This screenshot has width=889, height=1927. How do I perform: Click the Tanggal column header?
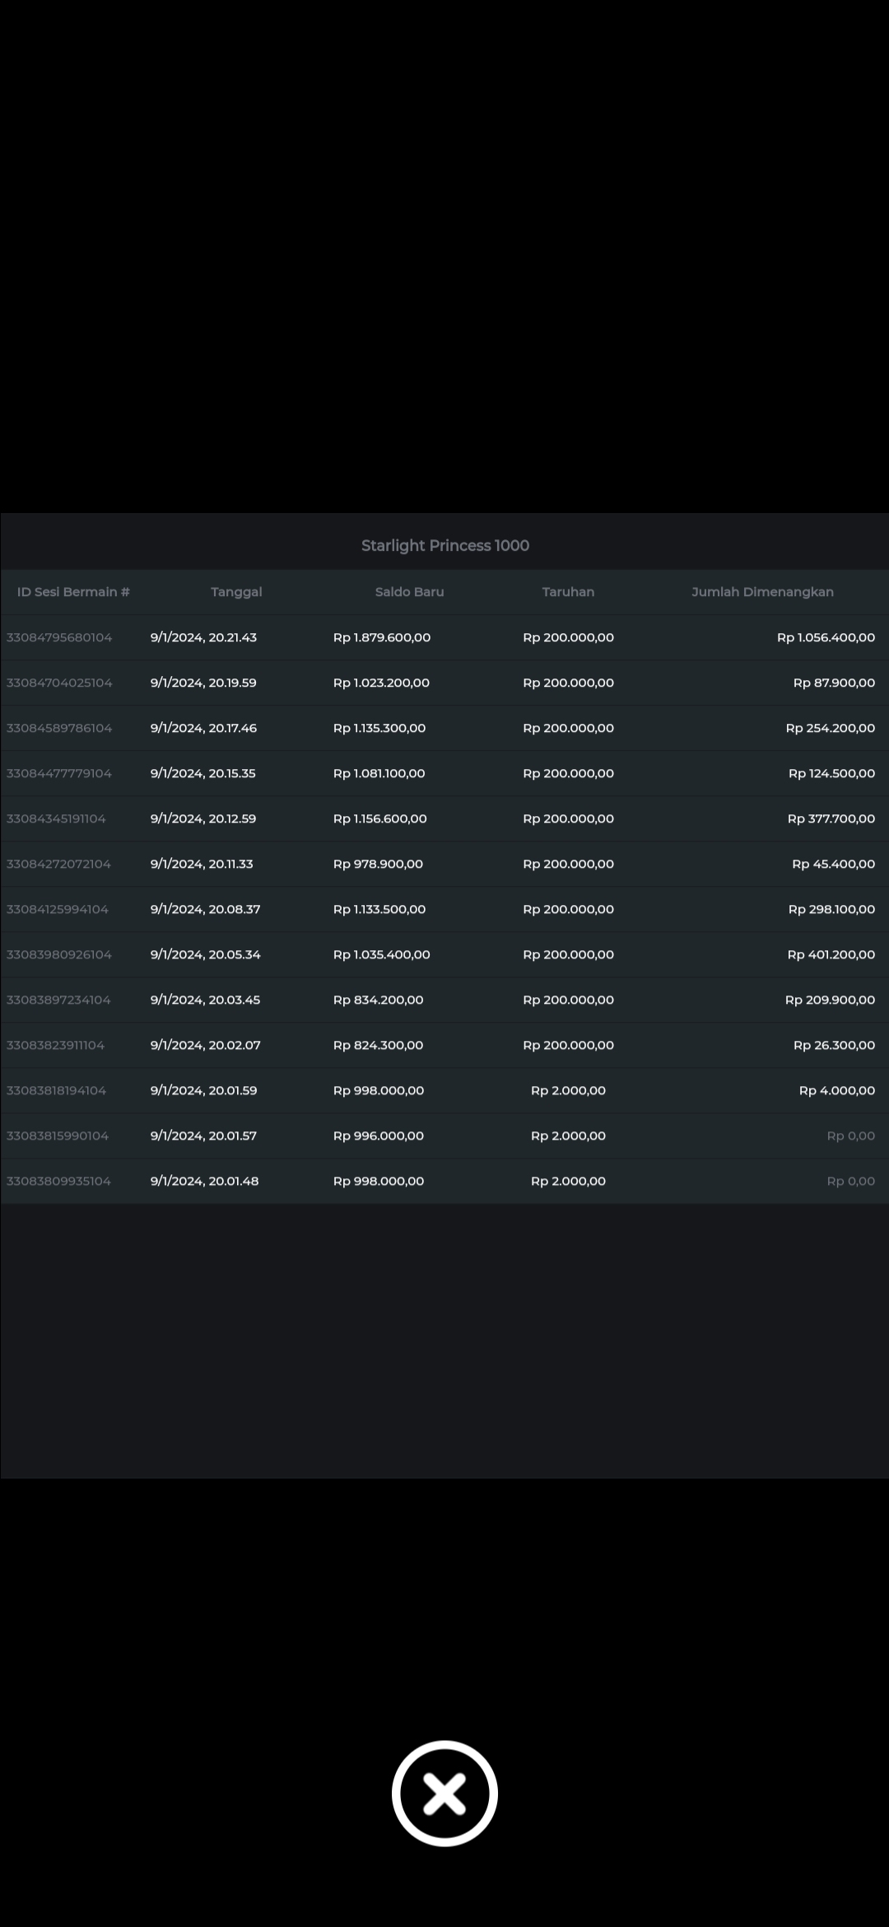click(x=236, y=592)
